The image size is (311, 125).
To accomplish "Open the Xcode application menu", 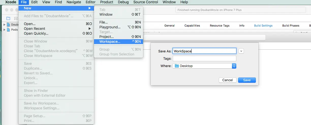I will pyautogui.click(x=11, y=2).
